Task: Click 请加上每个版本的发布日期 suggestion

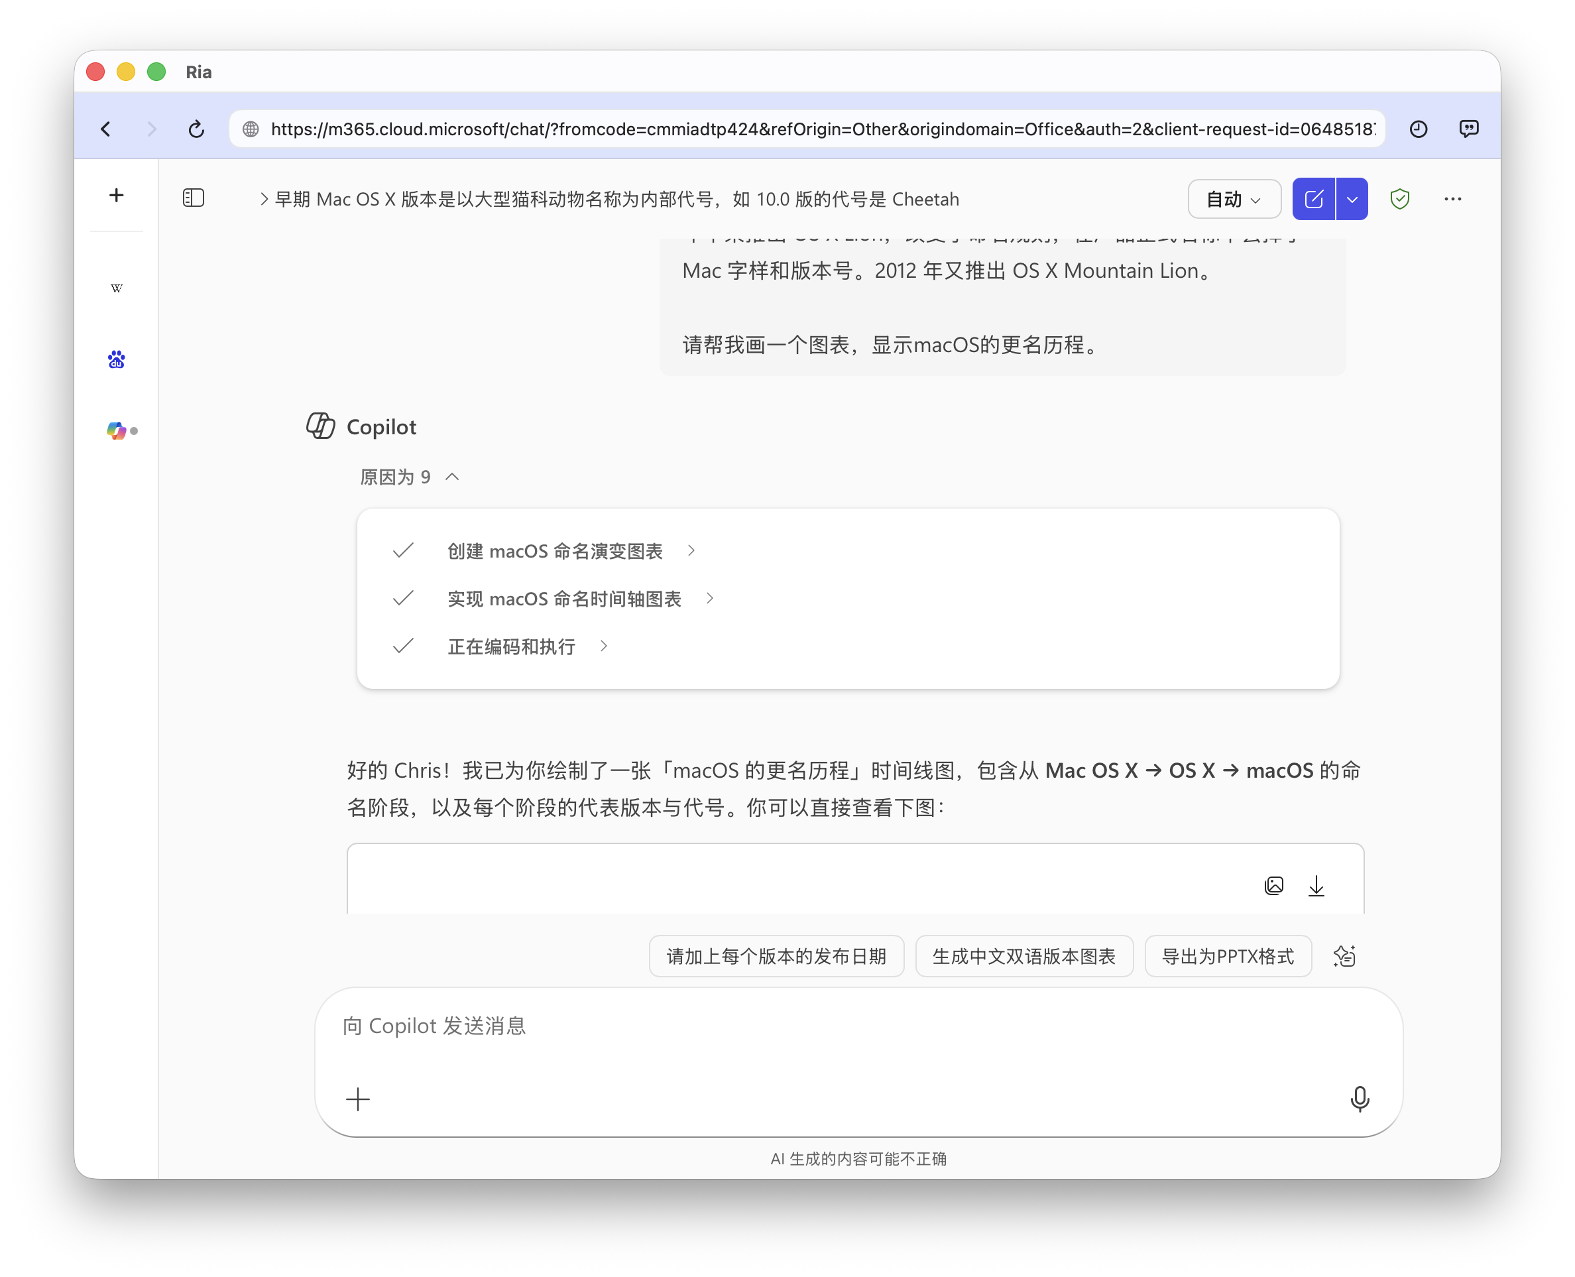Action: coord(776,956)
